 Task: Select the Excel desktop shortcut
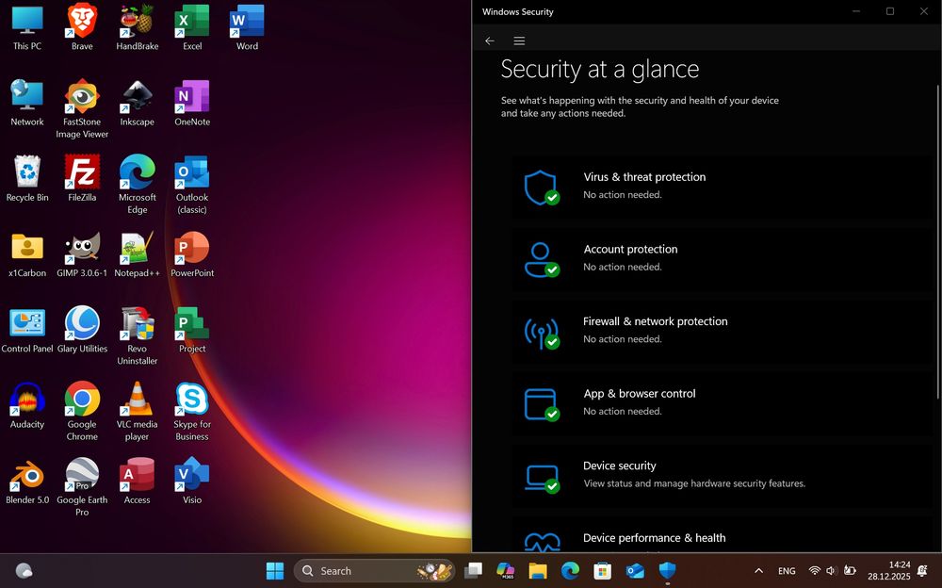[192, 27]
